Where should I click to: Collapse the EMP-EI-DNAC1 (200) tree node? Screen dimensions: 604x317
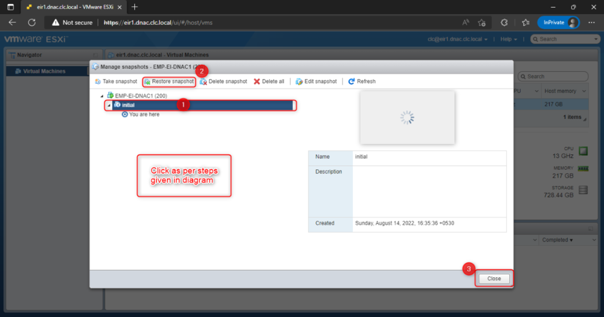click(102, 96)
